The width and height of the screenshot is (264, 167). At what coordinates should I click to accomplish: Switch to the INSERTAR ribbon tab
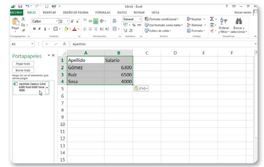point(49,12)
